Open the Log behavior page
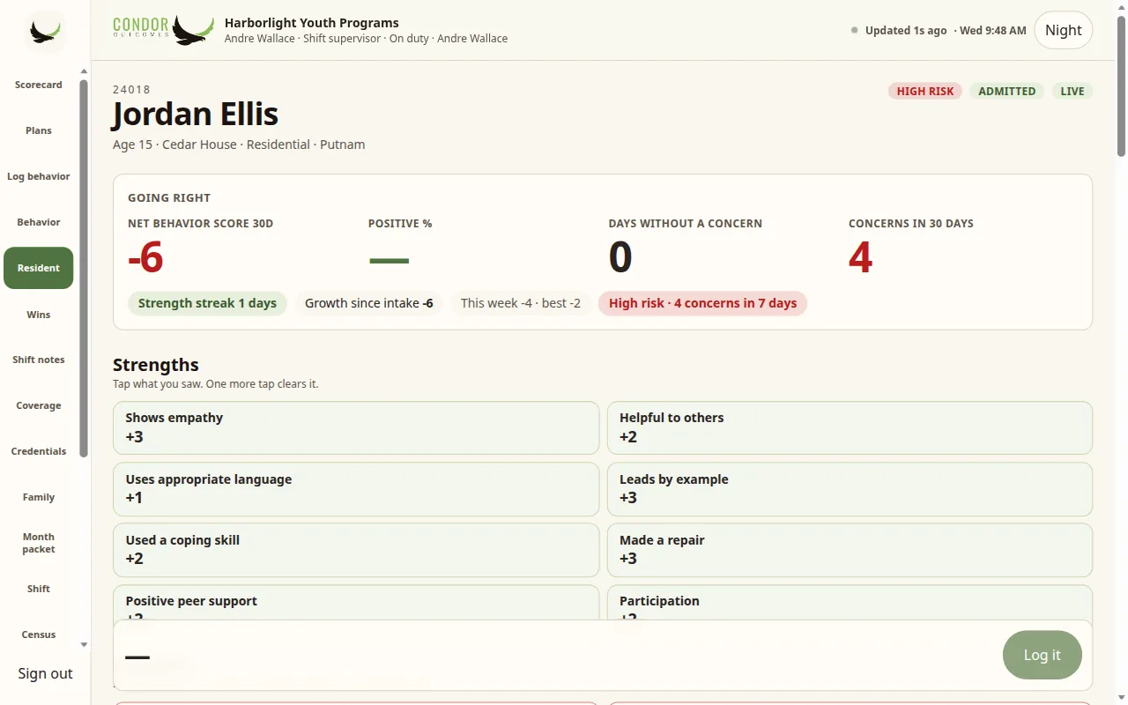 39,176
